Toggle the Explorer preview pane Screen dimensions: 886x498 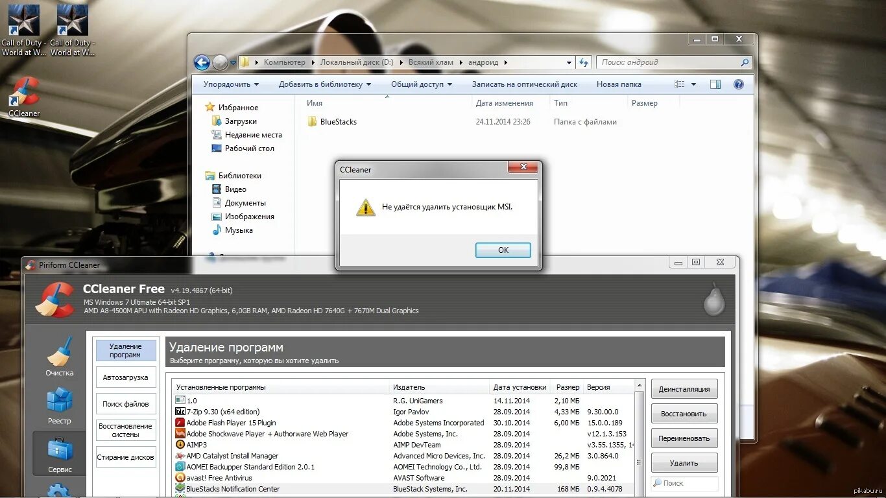click(715, 84)
